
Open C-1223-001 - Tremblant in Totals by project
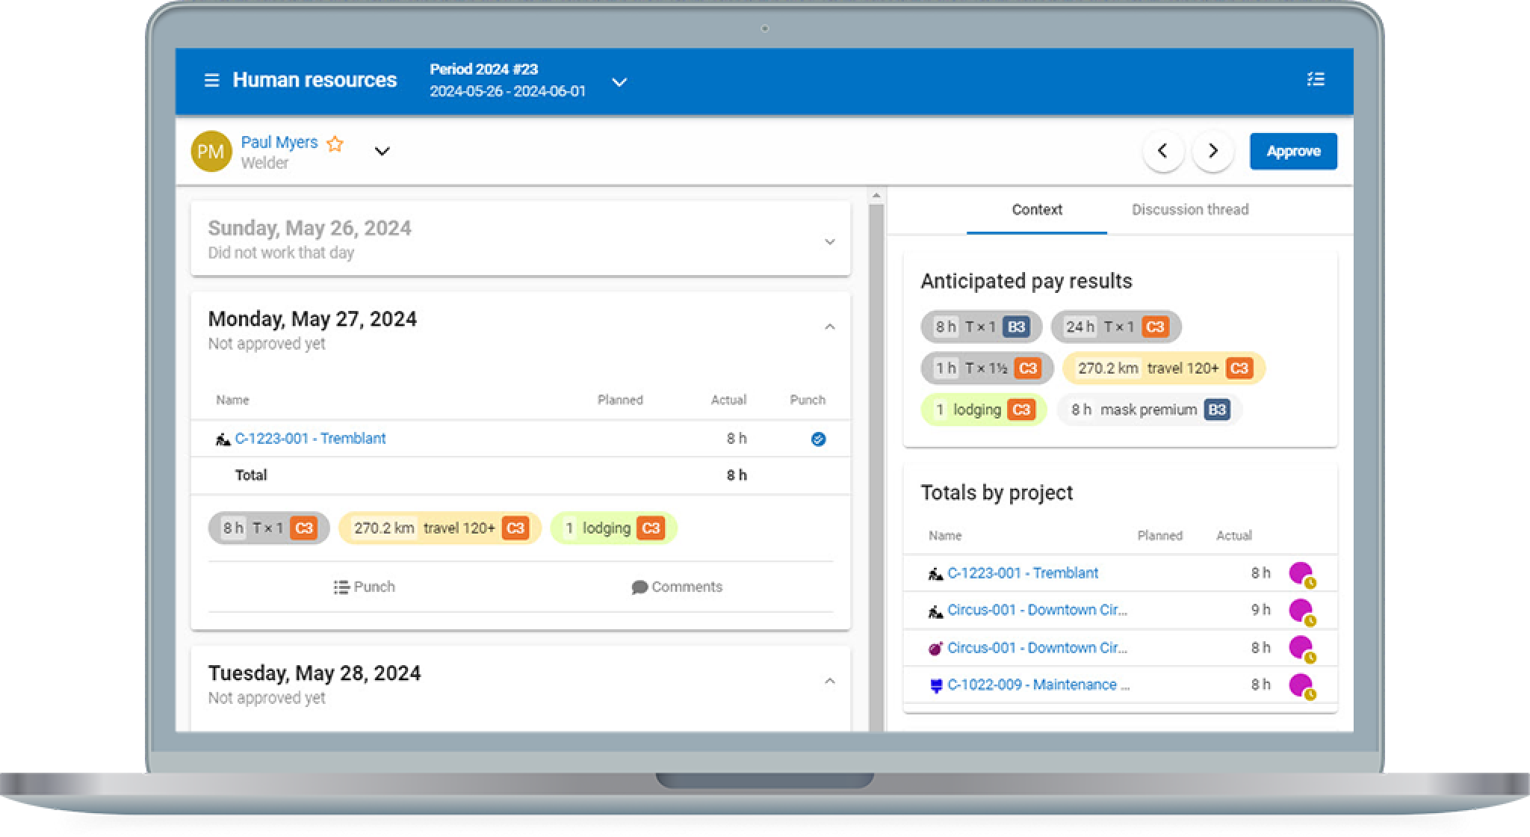(1023, 573)
